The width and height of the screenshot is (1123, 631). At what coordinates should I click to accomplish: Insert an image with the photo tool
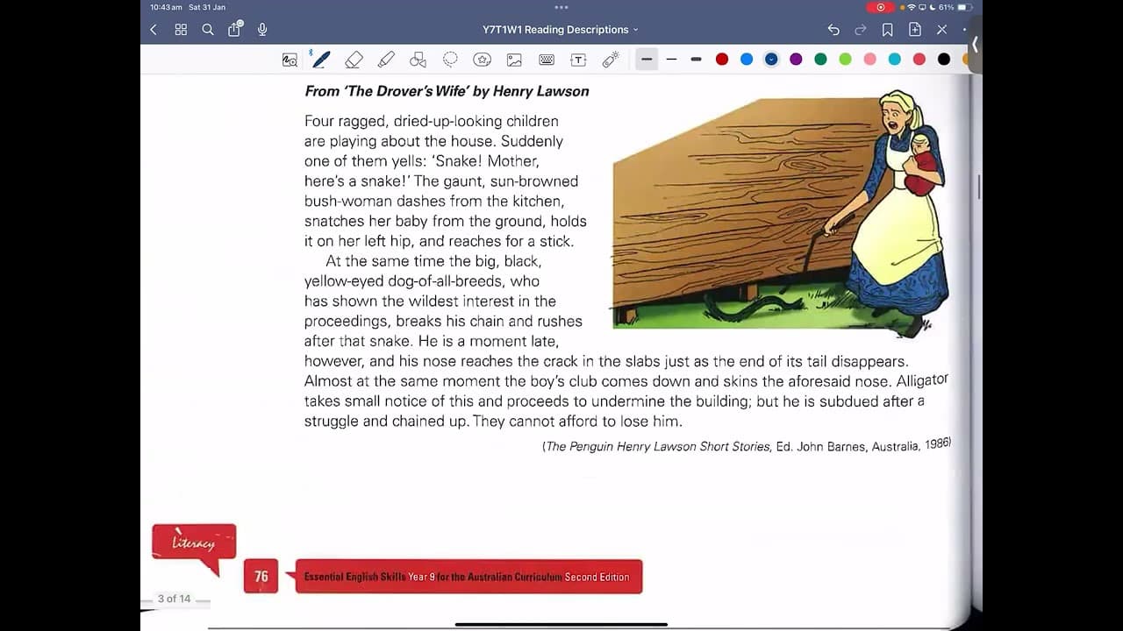click(x=514, y=60)
